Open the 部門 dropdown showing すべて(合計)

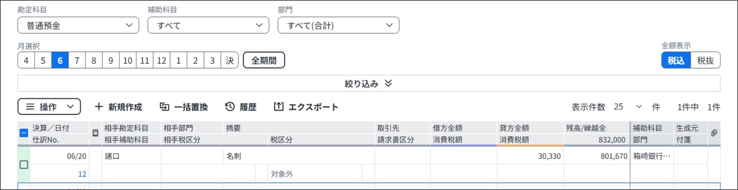(x=338, y=25)
